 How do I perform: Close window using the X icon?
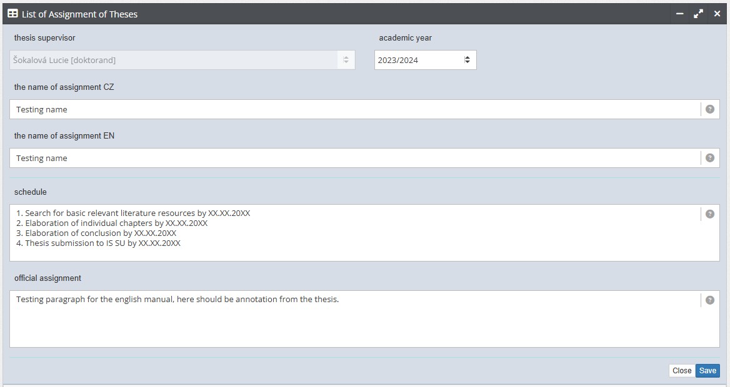(x=717, y=14)
